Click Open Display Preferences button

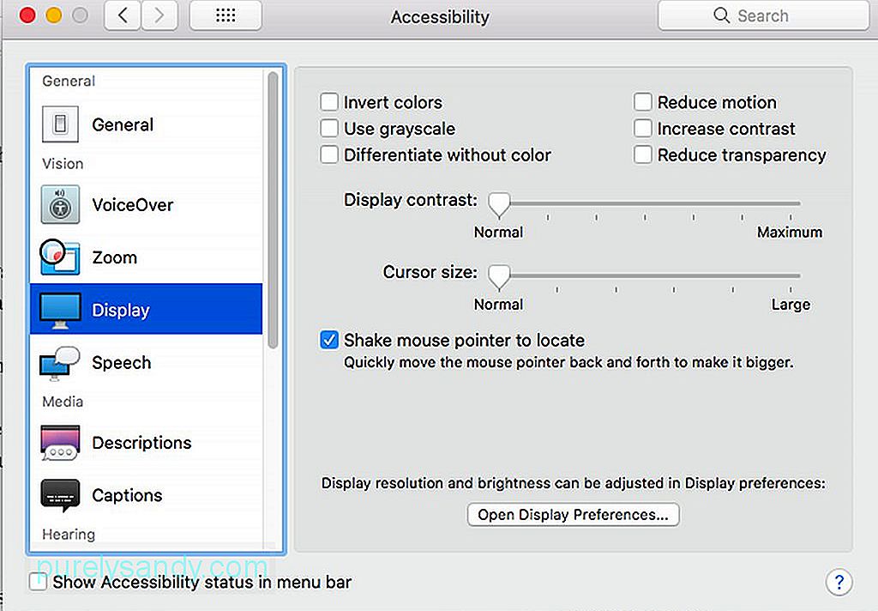coord(574,515)
